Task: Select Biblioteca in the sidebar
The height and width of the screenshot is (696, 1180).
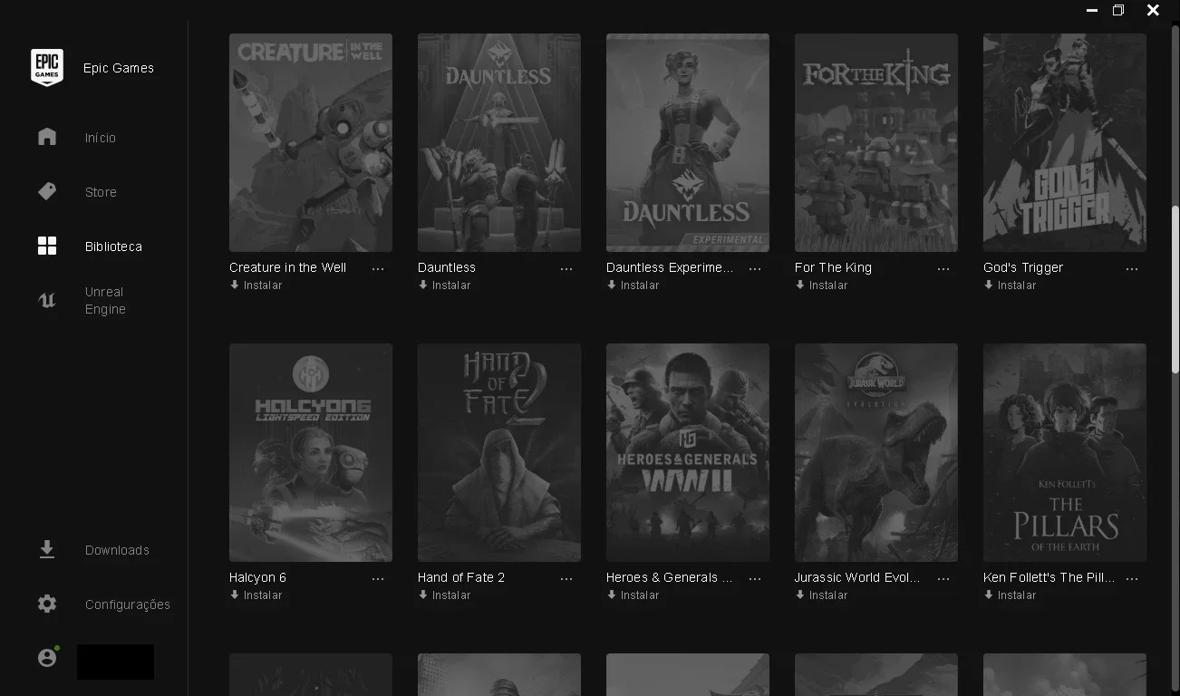Action: pos(113,246)
